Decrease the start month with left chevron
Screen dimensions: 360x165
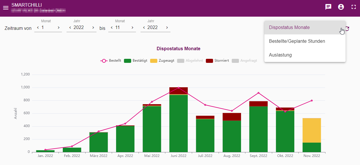[38, 28]
